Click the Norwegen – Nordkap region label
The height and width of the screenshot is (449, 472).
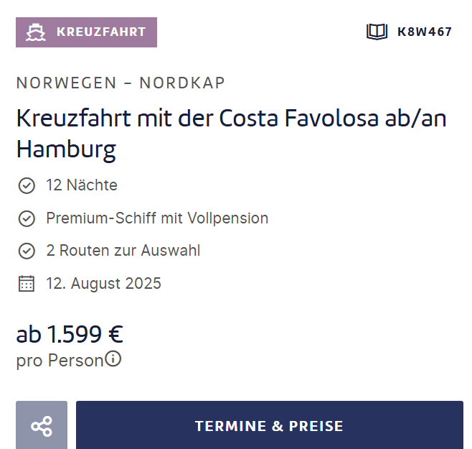(121, 83)
